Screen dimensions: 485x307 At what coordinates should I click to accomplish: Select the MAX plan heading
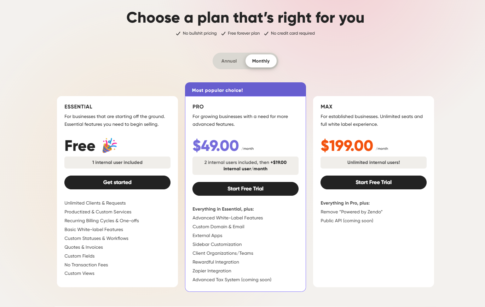326,106
